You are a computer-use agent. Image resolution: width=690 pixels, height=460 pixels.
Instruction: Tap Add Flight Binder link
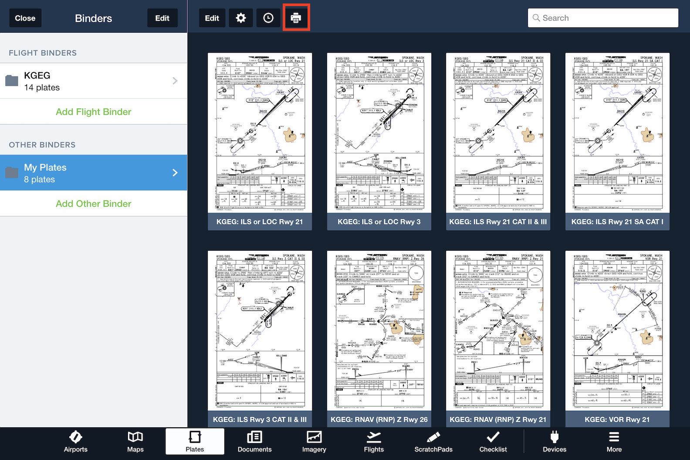click(93, 112)
